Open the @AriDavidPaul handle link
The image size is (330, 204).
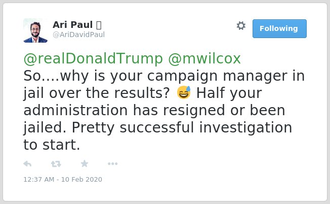[78, 35]
